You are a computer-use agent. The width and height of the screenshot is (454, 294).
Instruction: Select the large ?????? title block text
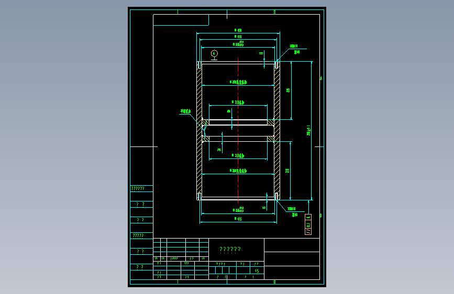coord(230,249)
